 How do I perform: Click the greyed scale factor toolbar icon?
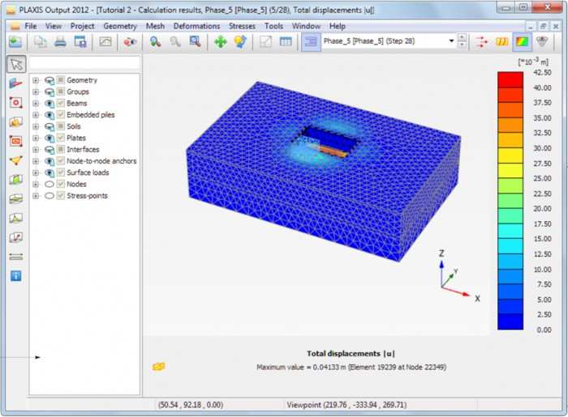265,41
